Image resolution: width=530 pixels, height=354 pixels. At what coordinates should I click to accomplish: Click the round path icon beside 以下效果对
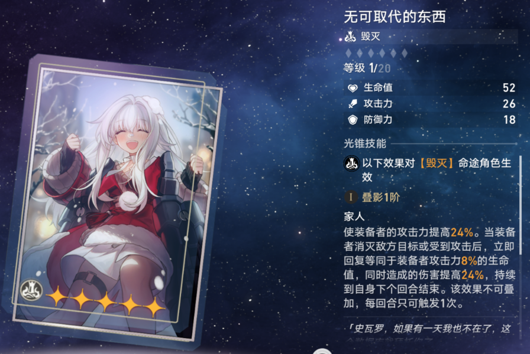[351, 163]
